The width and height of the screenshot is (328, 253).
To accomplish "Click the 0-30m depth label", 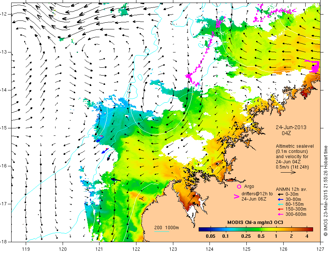I will point(292,194).
